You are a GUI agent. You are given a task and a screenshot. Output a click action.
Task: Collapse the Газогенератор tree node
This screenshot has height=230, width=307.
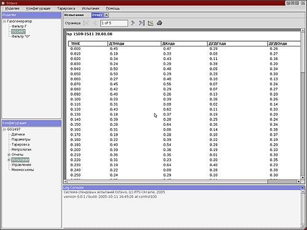(4, 21)
